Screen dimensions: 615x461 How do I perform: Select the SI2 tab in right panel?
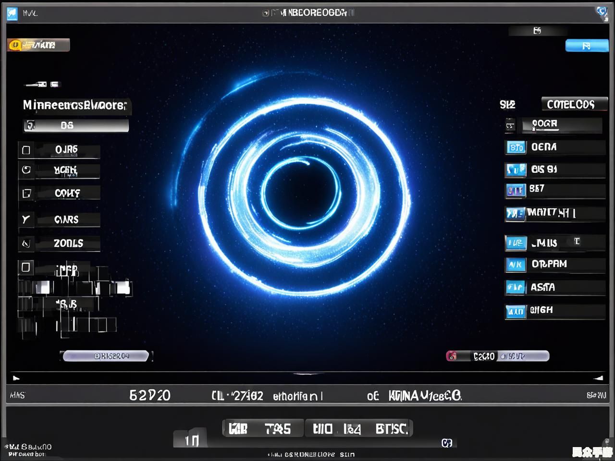507,105
